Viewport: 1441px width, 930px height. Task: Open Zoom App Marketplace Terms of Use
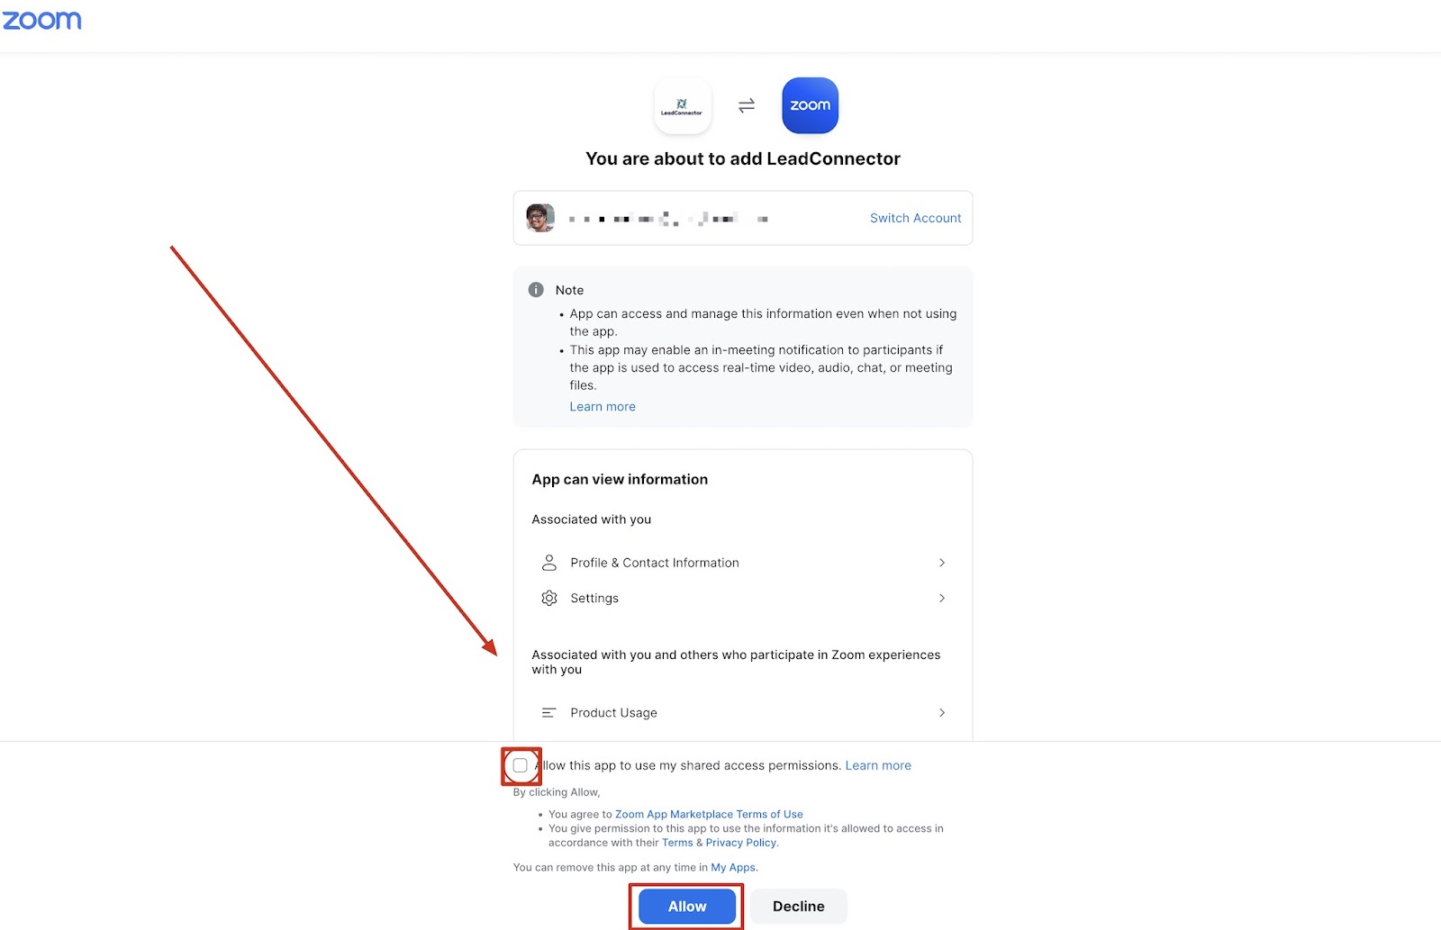click(709, 814)
